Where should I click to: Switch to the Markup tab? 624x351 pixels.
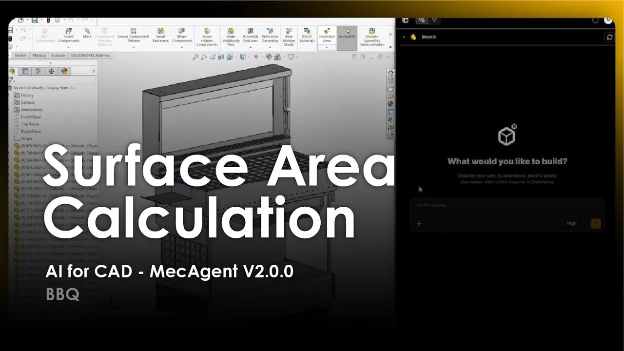[x=39, y=56]
